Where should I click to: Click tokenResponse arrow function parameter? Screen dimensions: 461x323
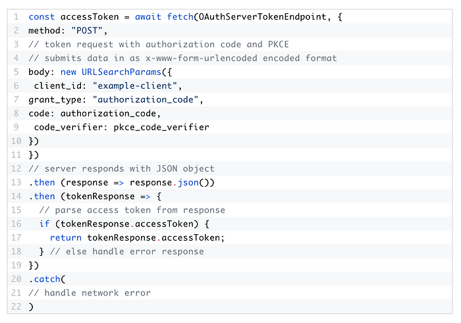100,196
